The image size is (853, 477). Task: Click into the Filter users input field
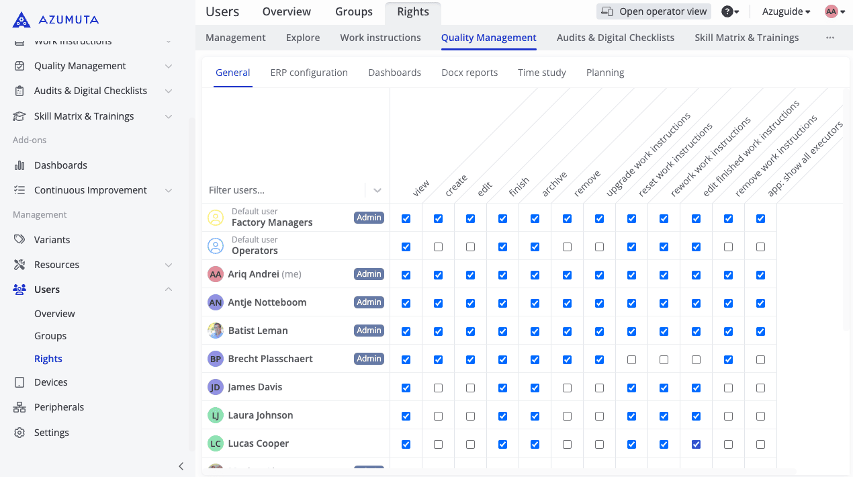coord(282,190)
